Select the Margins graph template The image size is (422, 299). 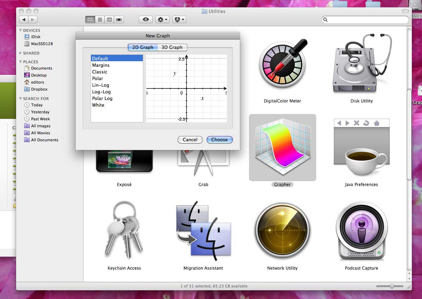coord(117,65)
